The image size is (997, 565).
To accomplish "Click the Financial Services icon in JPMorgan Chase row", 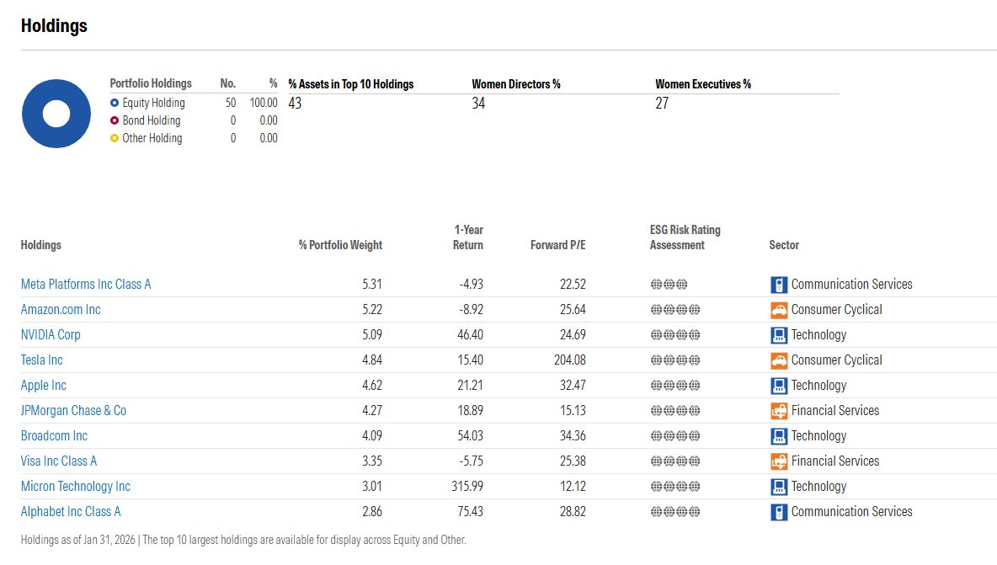I will point(779,411).
